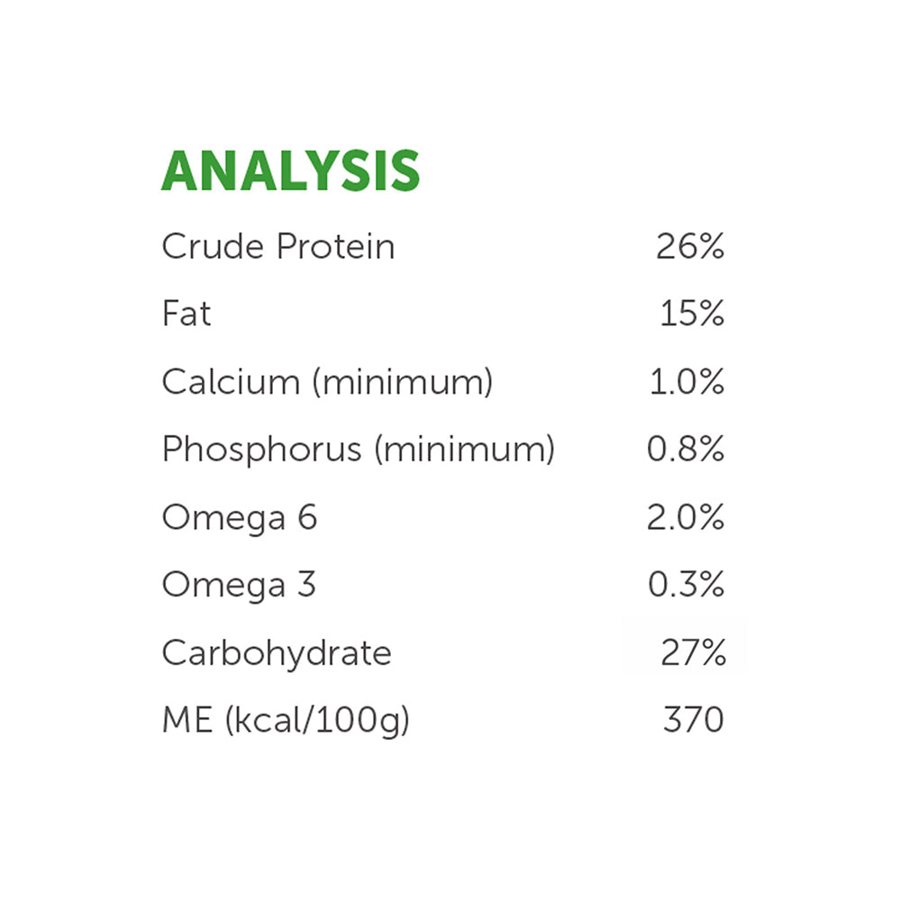Select the Omega 6 label
This screenshot has width=901, height=901.
click(x=239, y=518)
